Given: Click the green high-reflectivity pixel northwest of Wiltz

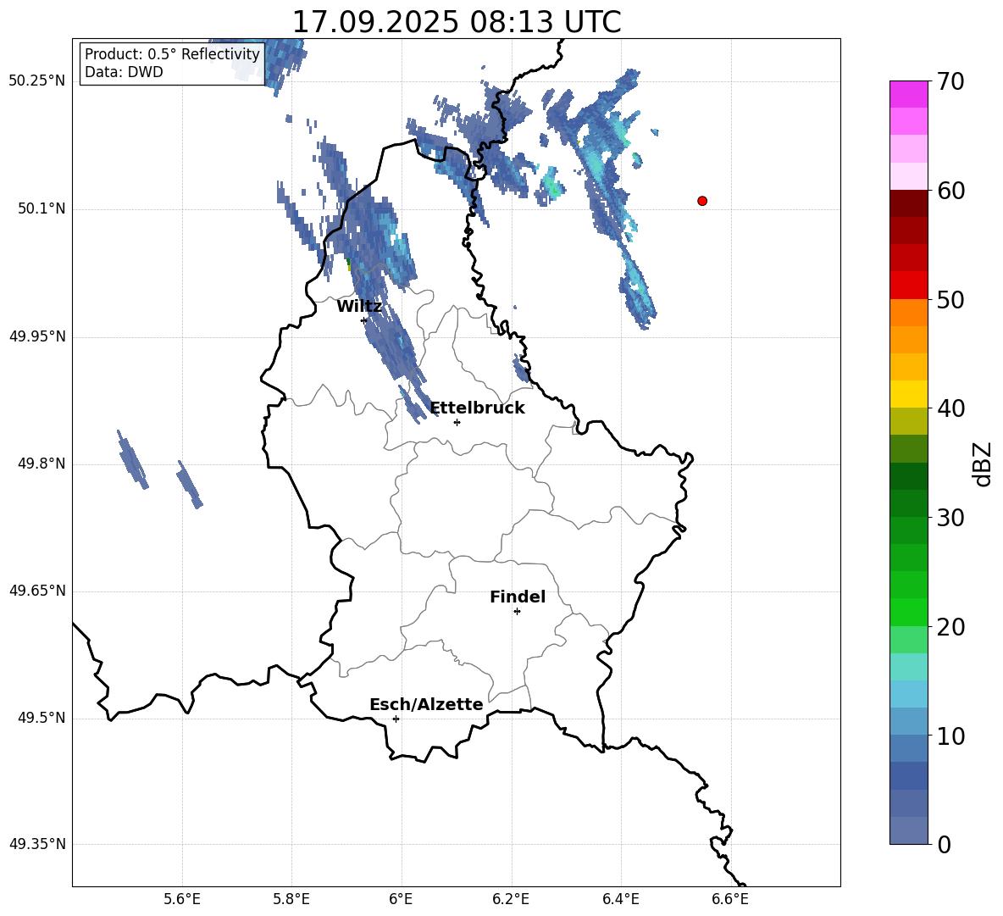Looking at the screenshot, I should 349,264.
